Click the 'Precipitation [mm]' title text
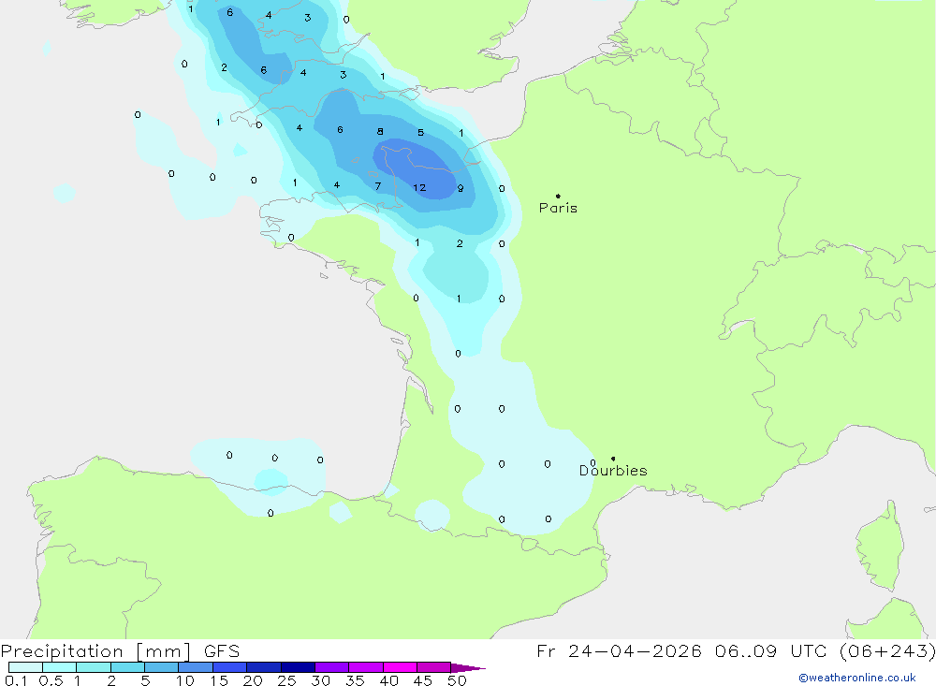Screen dimensions: 936x686 (x=96, y=651)
